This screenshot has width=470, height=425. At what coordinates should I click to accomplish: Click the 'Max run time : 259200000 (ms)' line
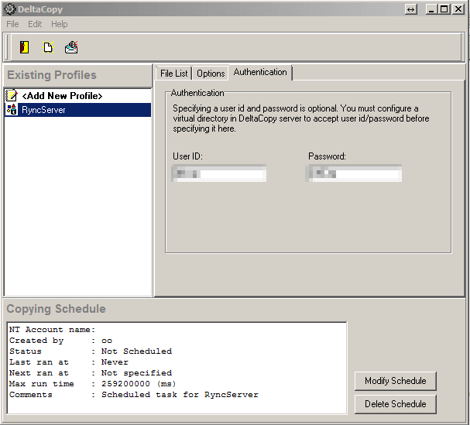[92, 384]
